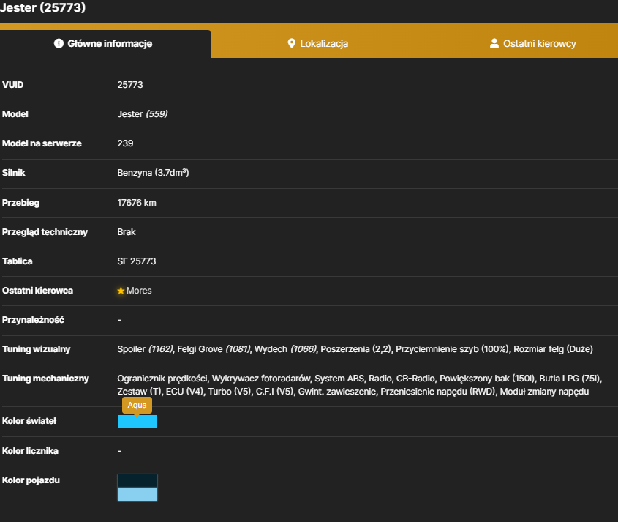Open the Główne informacje tab
618x522 pixels.
click(105, 44)
